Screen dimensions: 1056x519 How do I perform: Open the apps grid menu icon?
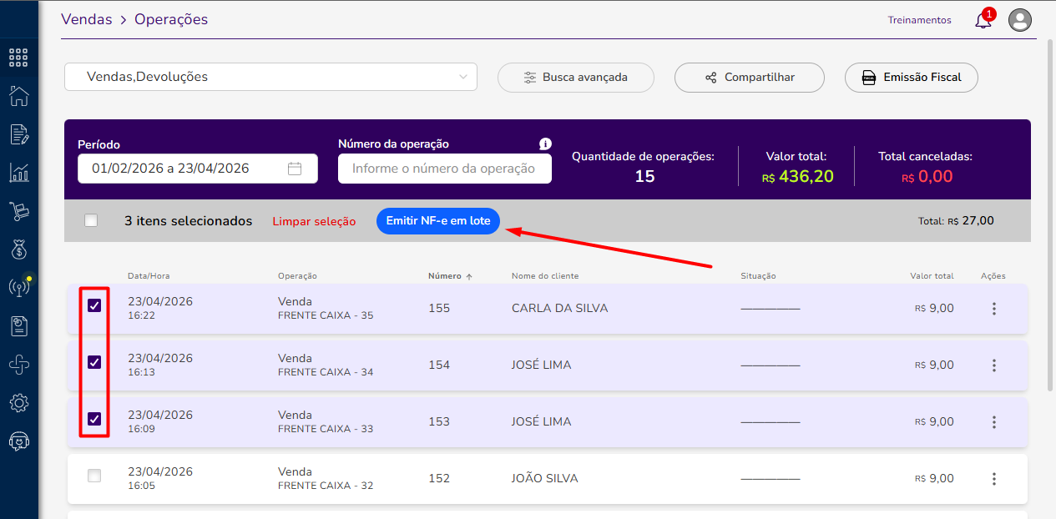click(18, 58)
